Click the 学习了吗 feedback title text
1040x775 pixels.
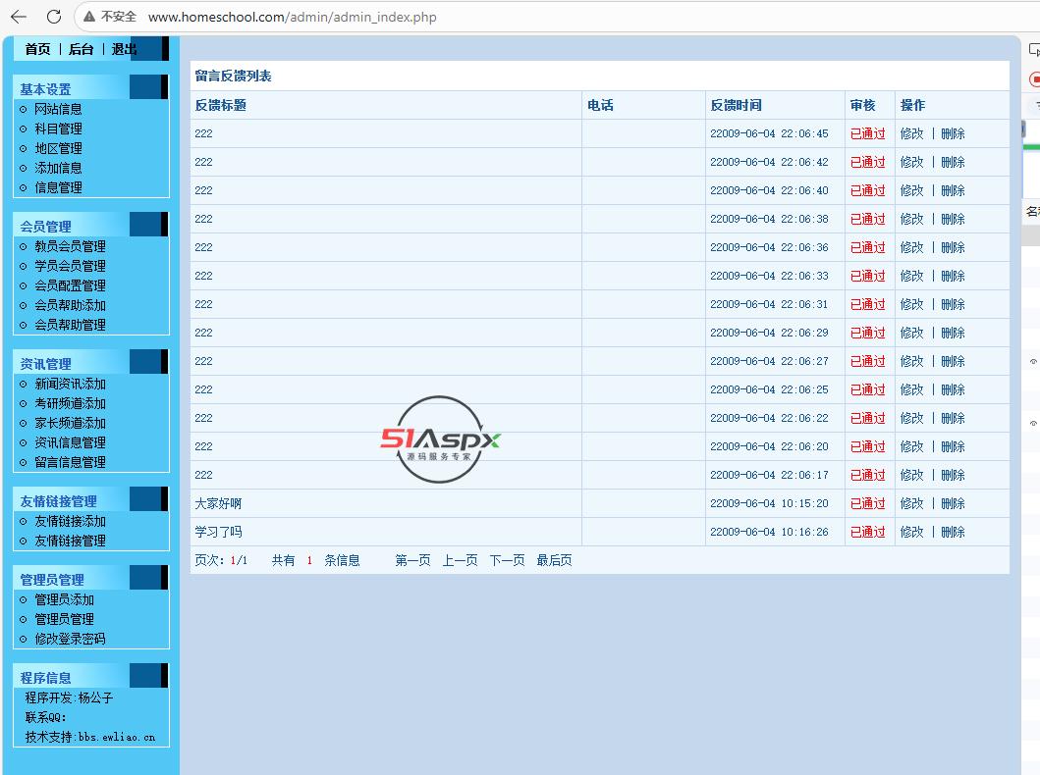[218, 532]
